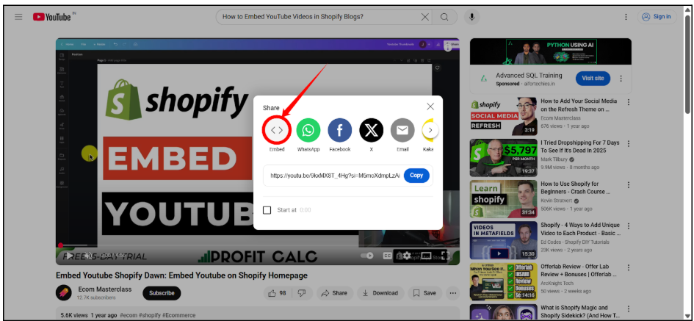Click the Kevin Stratvert channel name
Screen dimensions: 694x321
point(556,201)
